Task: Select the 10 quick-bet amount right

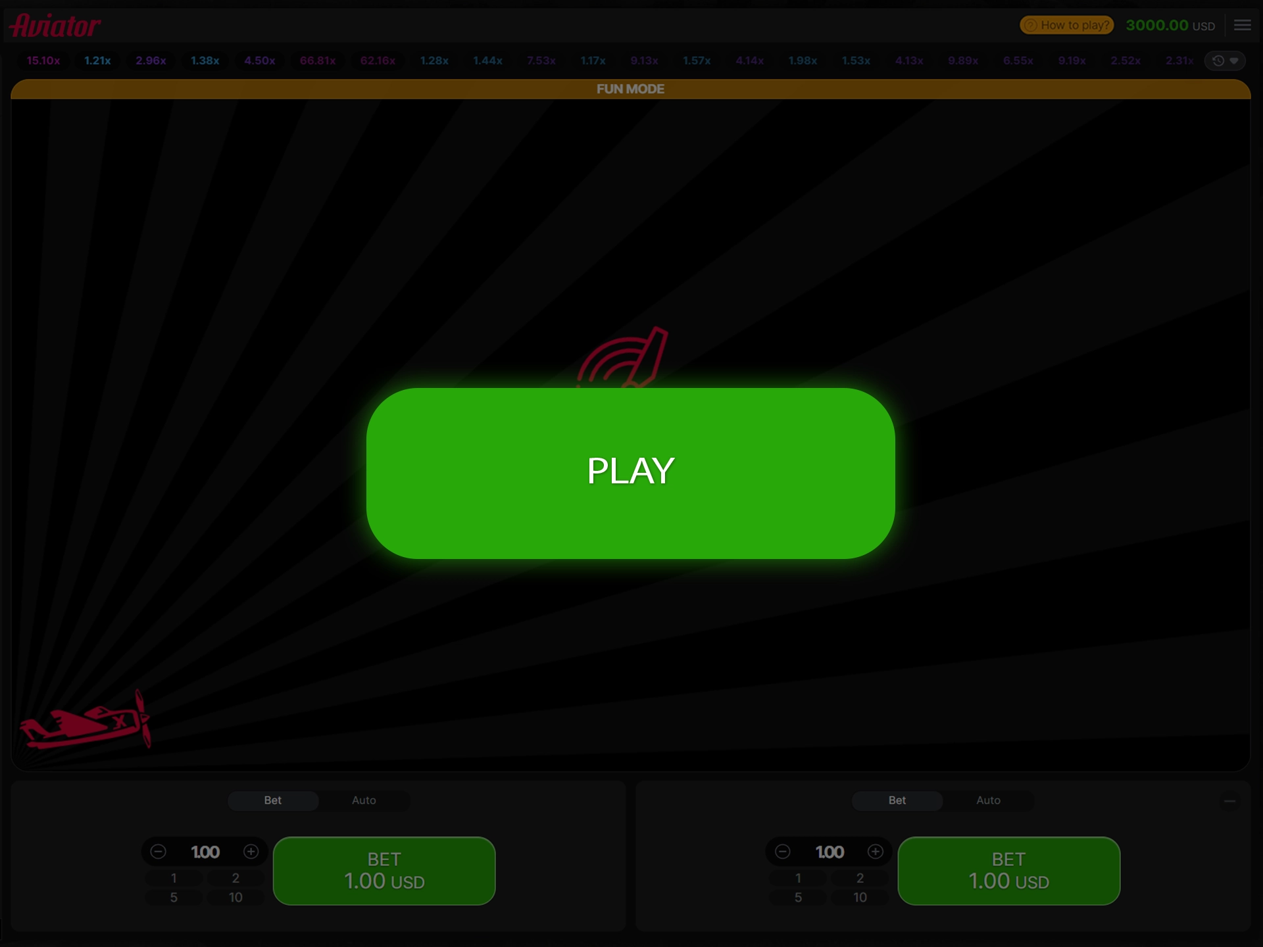Action: tap(859, 896)
